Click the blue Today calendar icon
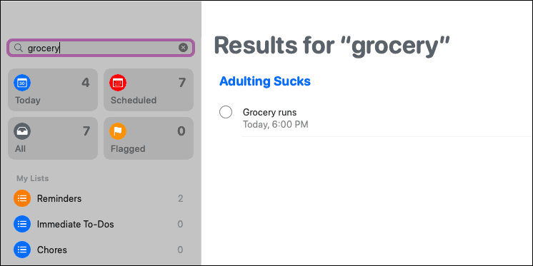 22,83
